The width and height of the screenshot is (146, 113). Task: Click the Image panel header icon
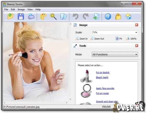click(x=75, y=25)
